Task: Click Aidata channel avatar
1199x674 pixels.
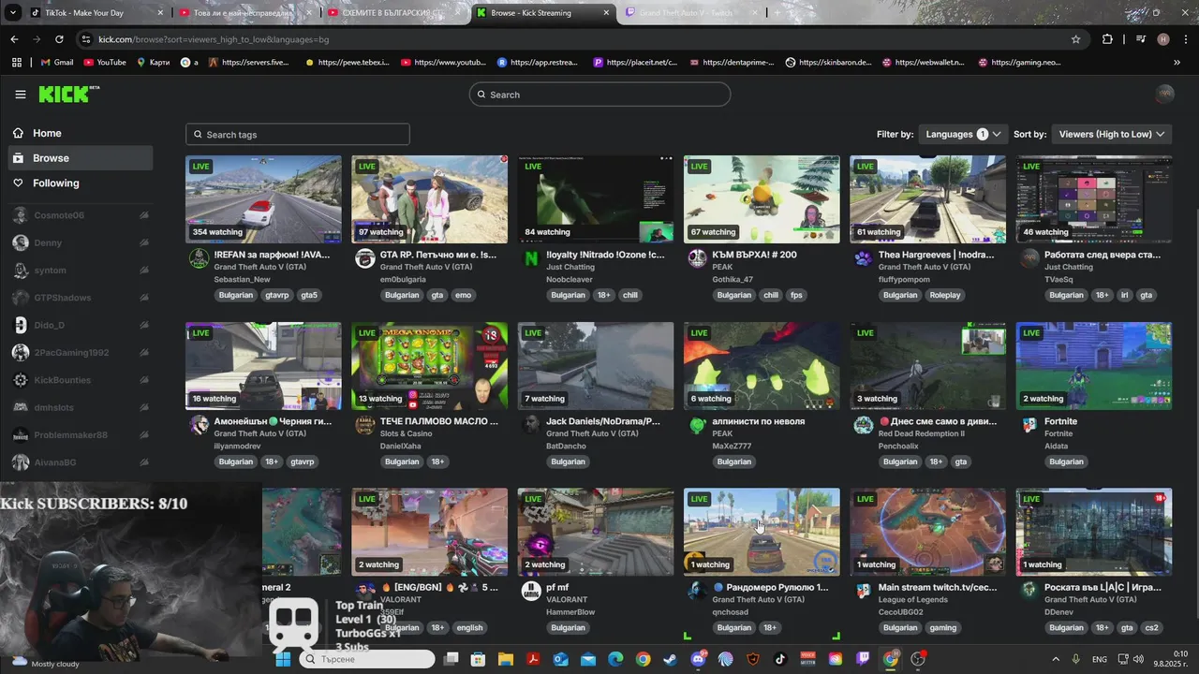Action: pyautogui.click(x=1029, y=425)
